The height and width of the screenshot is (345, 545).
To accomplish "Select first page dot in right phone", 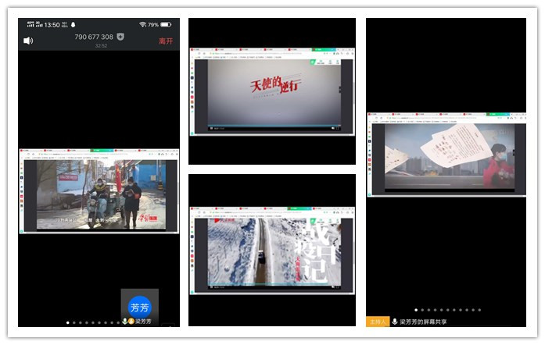I will [415, 310].
